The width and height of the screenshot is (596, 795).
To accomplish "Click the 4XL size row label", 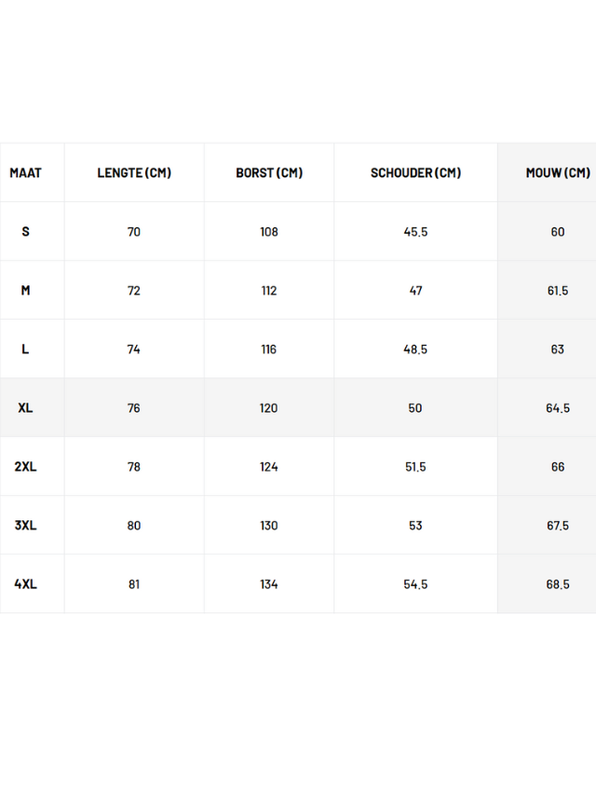I will (x=25, y=583).
